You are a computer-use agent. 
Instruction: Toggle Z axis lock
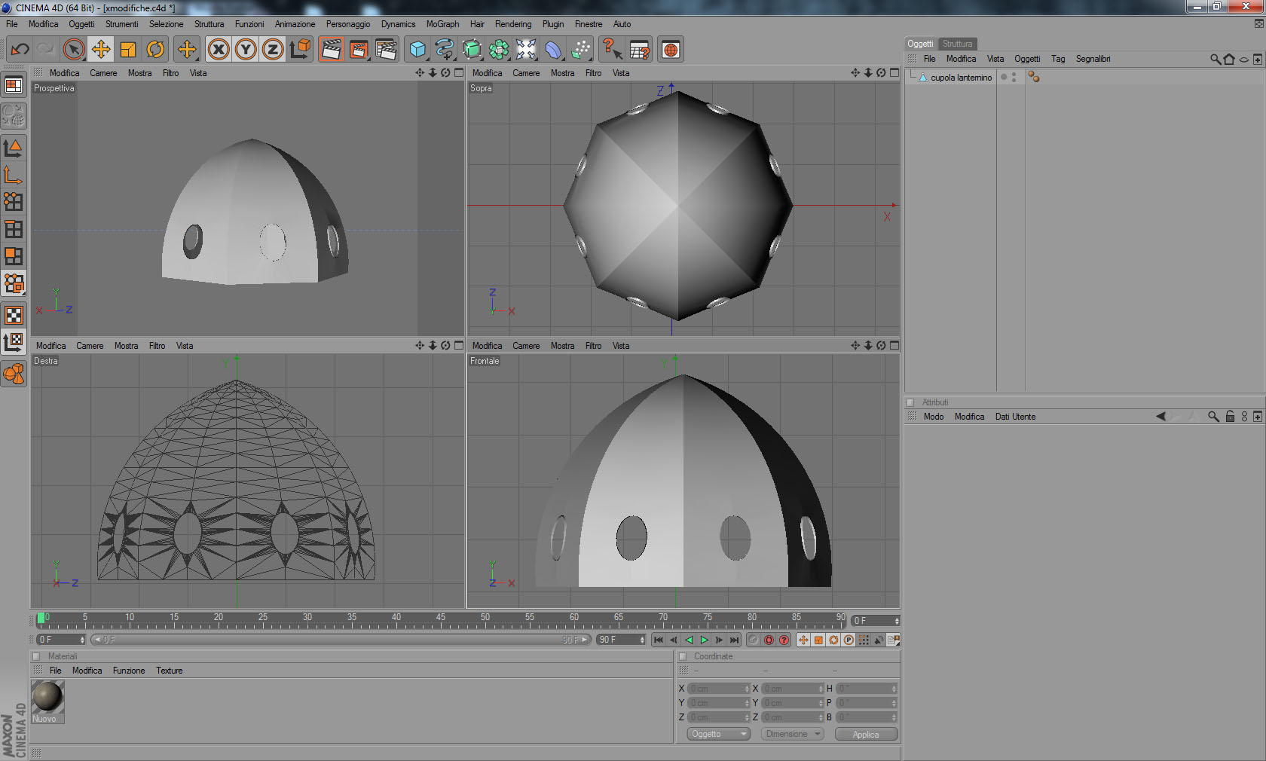273,50
